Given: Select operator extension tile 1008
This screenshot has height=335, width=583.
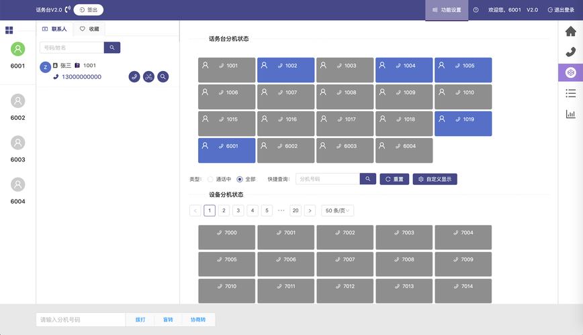Looking at the screenshot, I should tap(345, 97).
